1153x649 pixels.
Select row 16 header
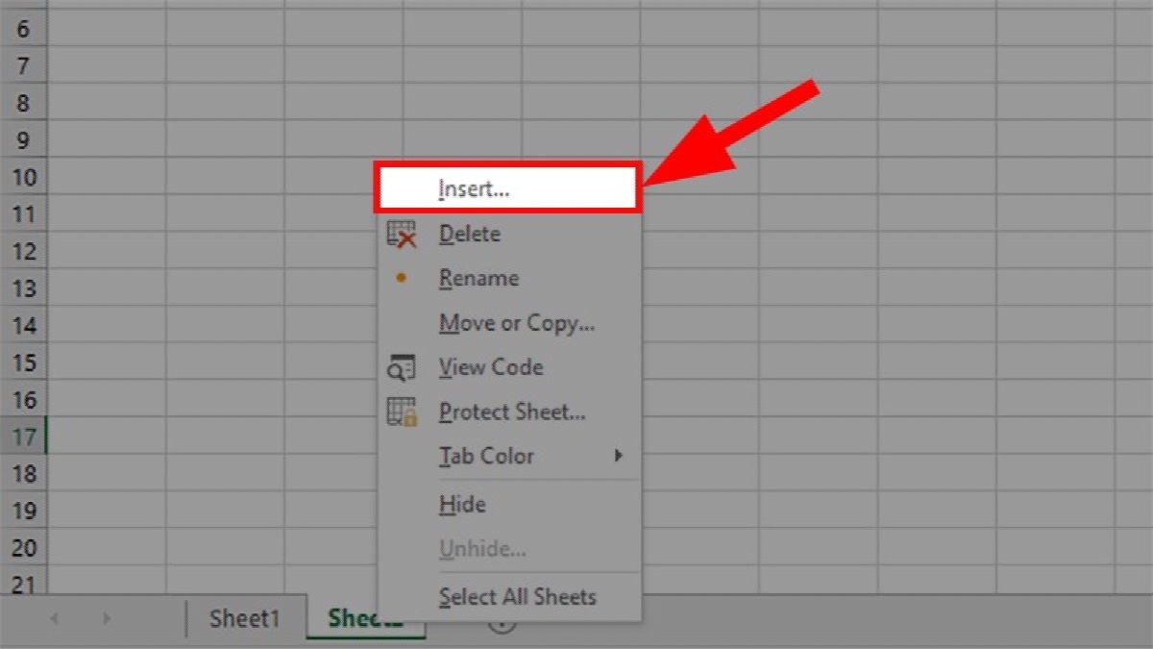click(23, 400)
